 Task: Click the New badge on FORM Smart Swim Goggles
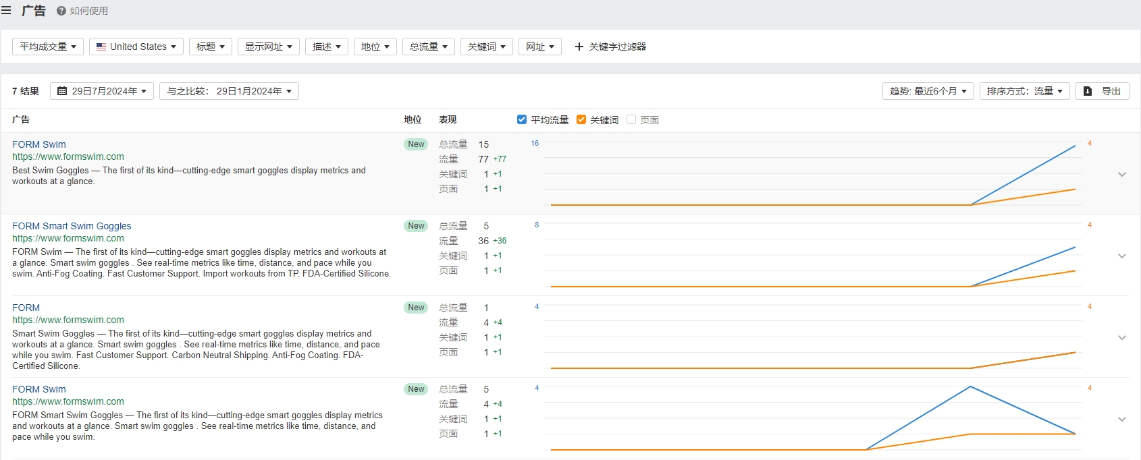pyautogui.click(x=416, y=226)
